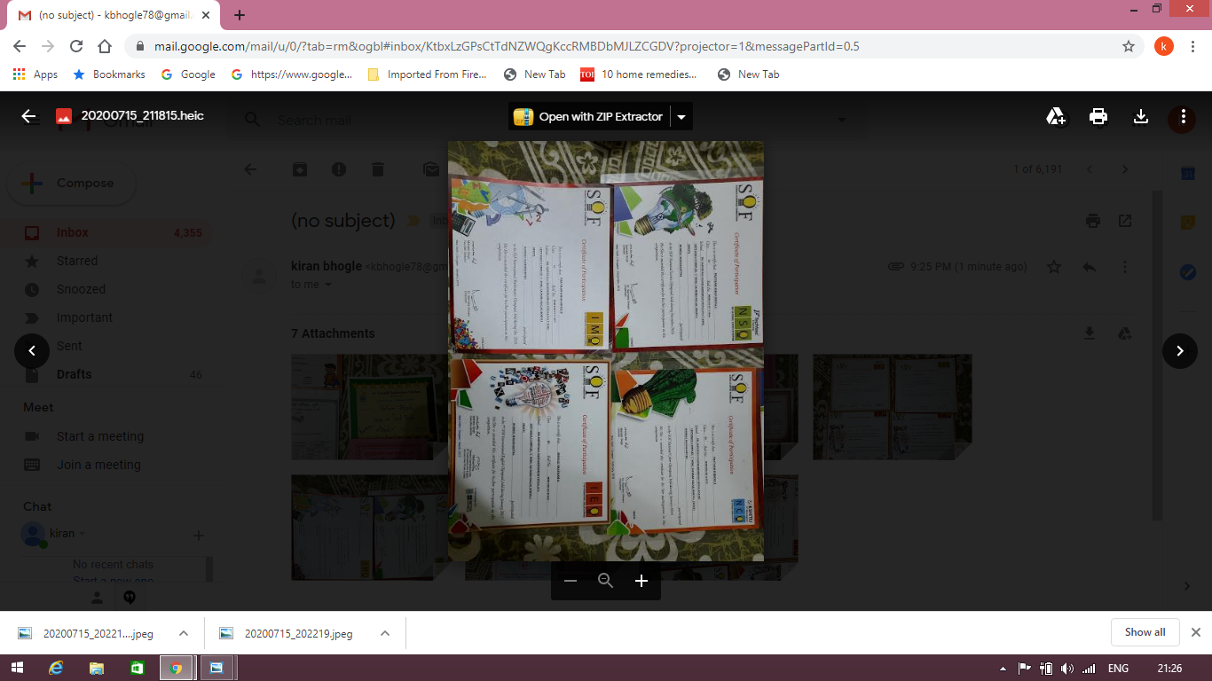Print the previewed image
The image size is (1212, 681).
click(x=1098, y=116)
